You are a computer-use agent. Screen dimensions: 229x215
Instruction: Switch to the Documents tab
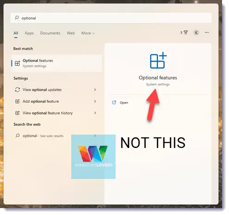(x=50, y=33)
